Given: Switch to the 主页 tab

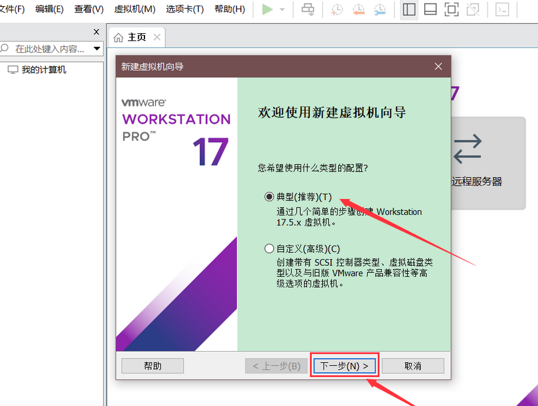Looking at the screenshot, I should click(x=136, y=36).
